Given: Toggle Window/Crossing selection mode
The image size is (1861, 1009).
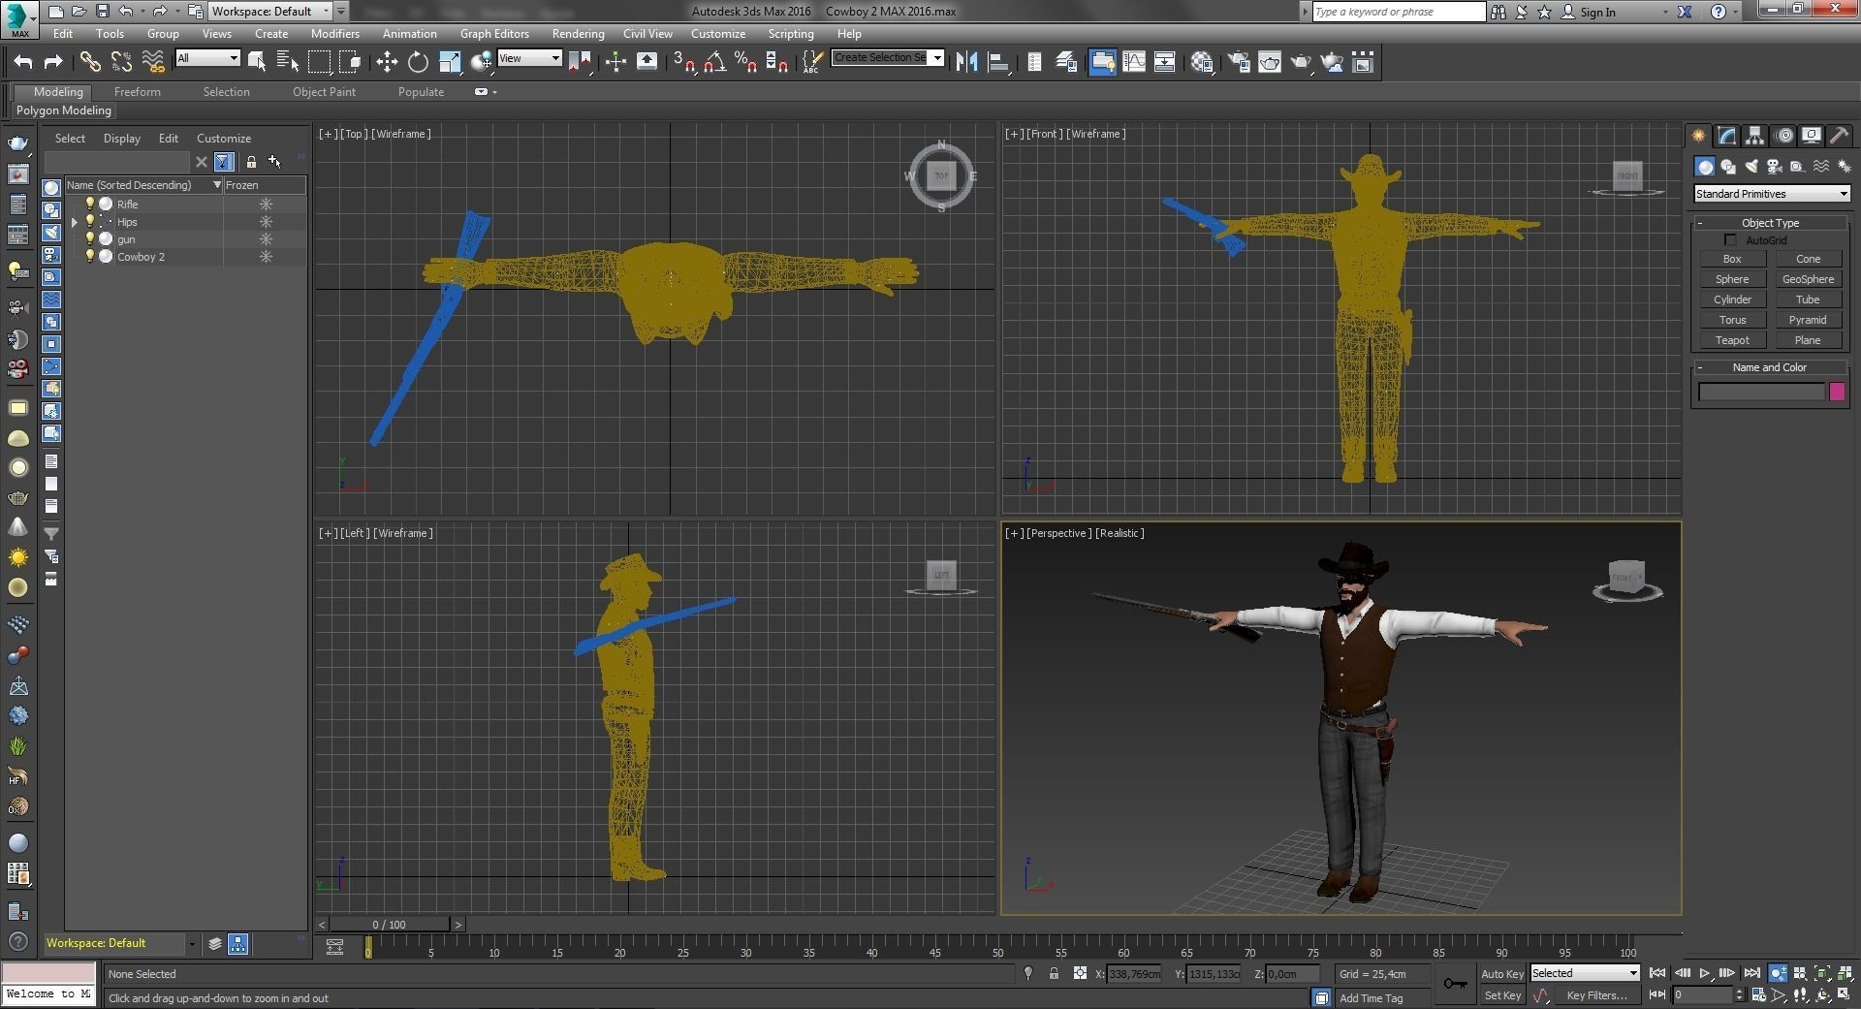Looking at the screenshot, I should coord(350,62).
